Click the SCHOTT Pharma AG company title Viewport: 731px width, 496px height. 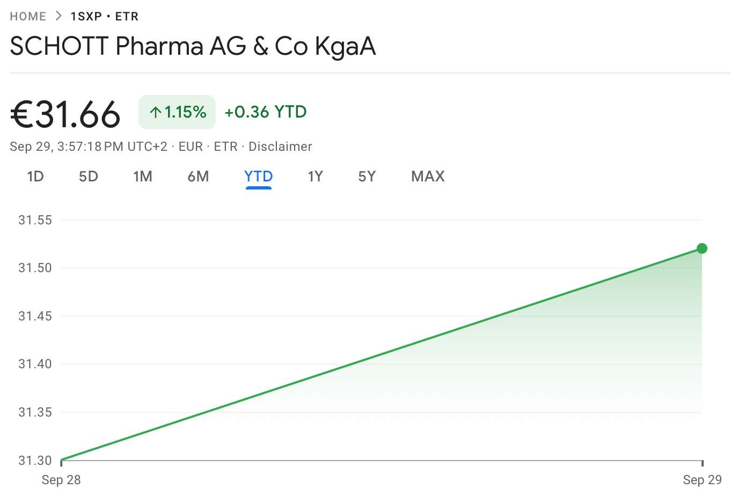[193, 46]
